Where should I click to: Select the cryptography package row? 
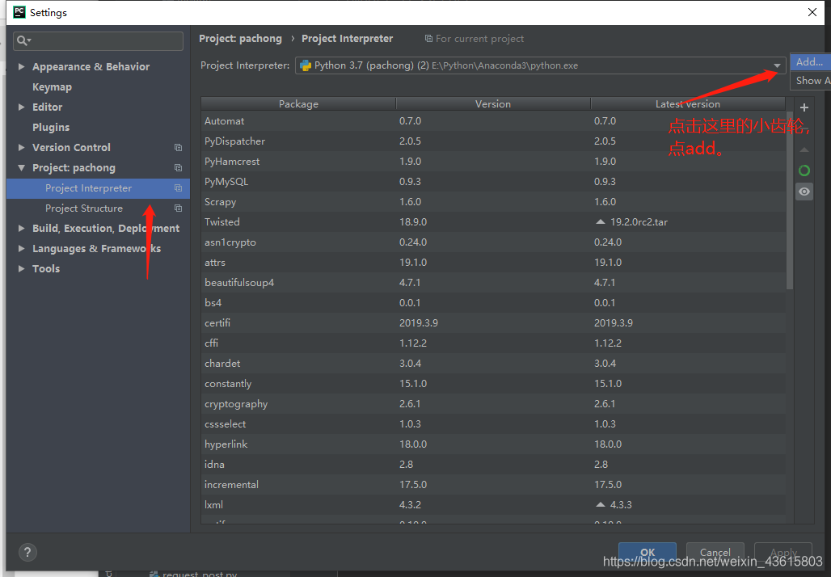[493, 404]
